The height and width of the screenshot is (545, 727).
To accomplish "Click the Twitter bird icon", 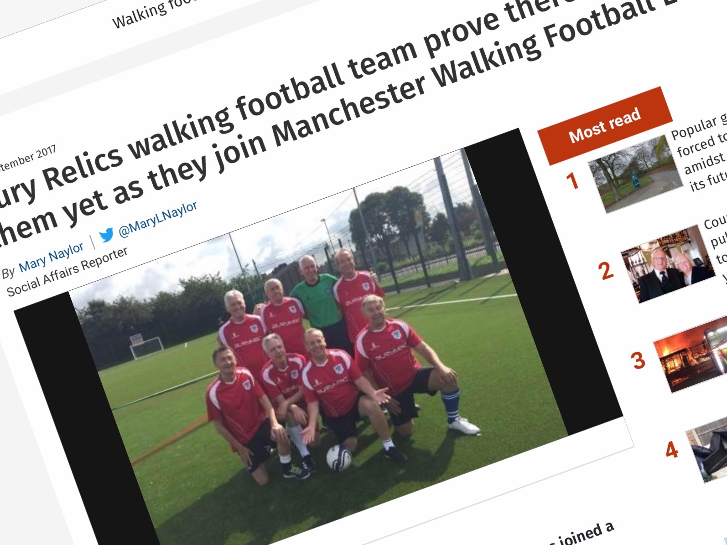I will point(106,235).
